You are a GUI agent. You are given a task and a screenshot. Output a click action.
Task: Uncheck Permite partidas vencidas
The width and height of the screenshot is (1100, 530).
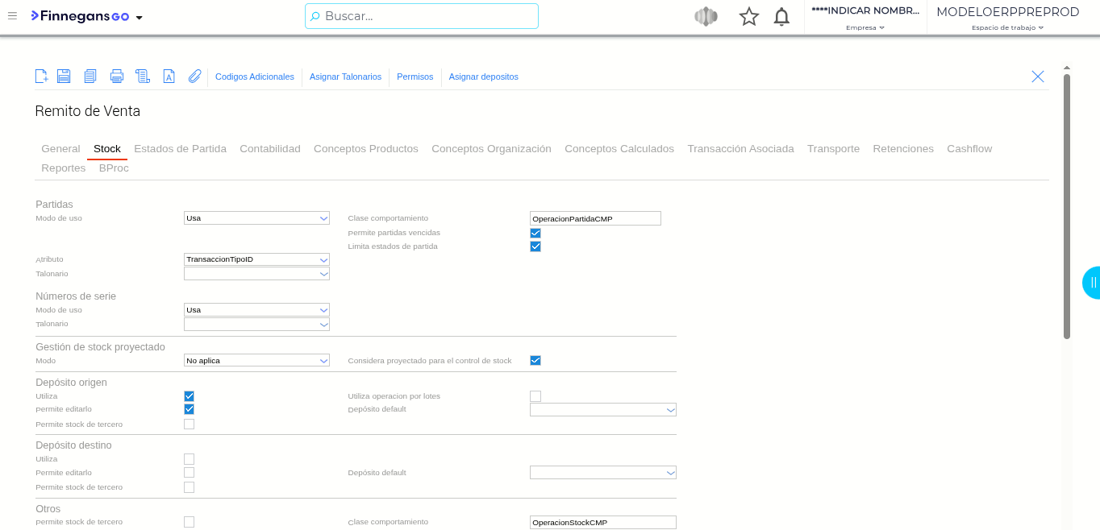pos(535,233)
